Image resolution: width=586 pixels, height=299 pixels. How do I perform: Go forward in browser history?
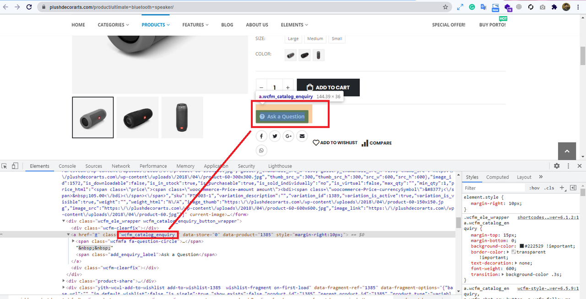pyautogui.click(x=17, y=7)
